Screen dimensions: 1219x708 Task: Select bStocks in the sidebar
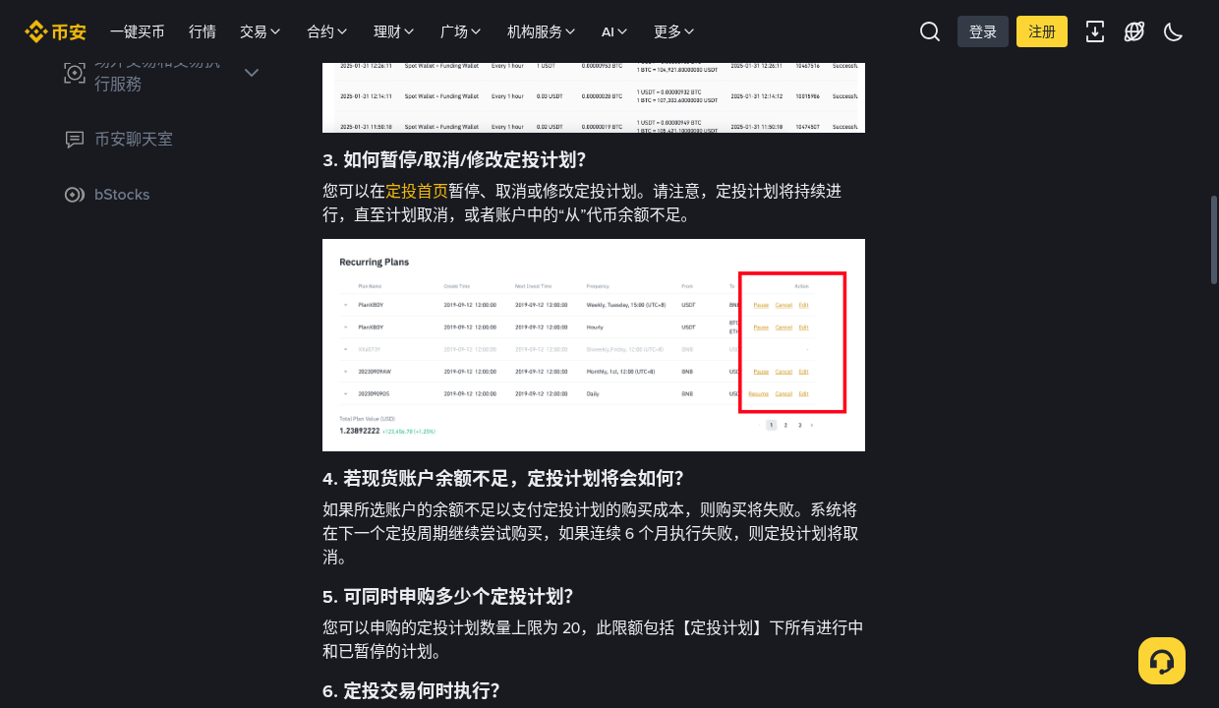point(122,195)
